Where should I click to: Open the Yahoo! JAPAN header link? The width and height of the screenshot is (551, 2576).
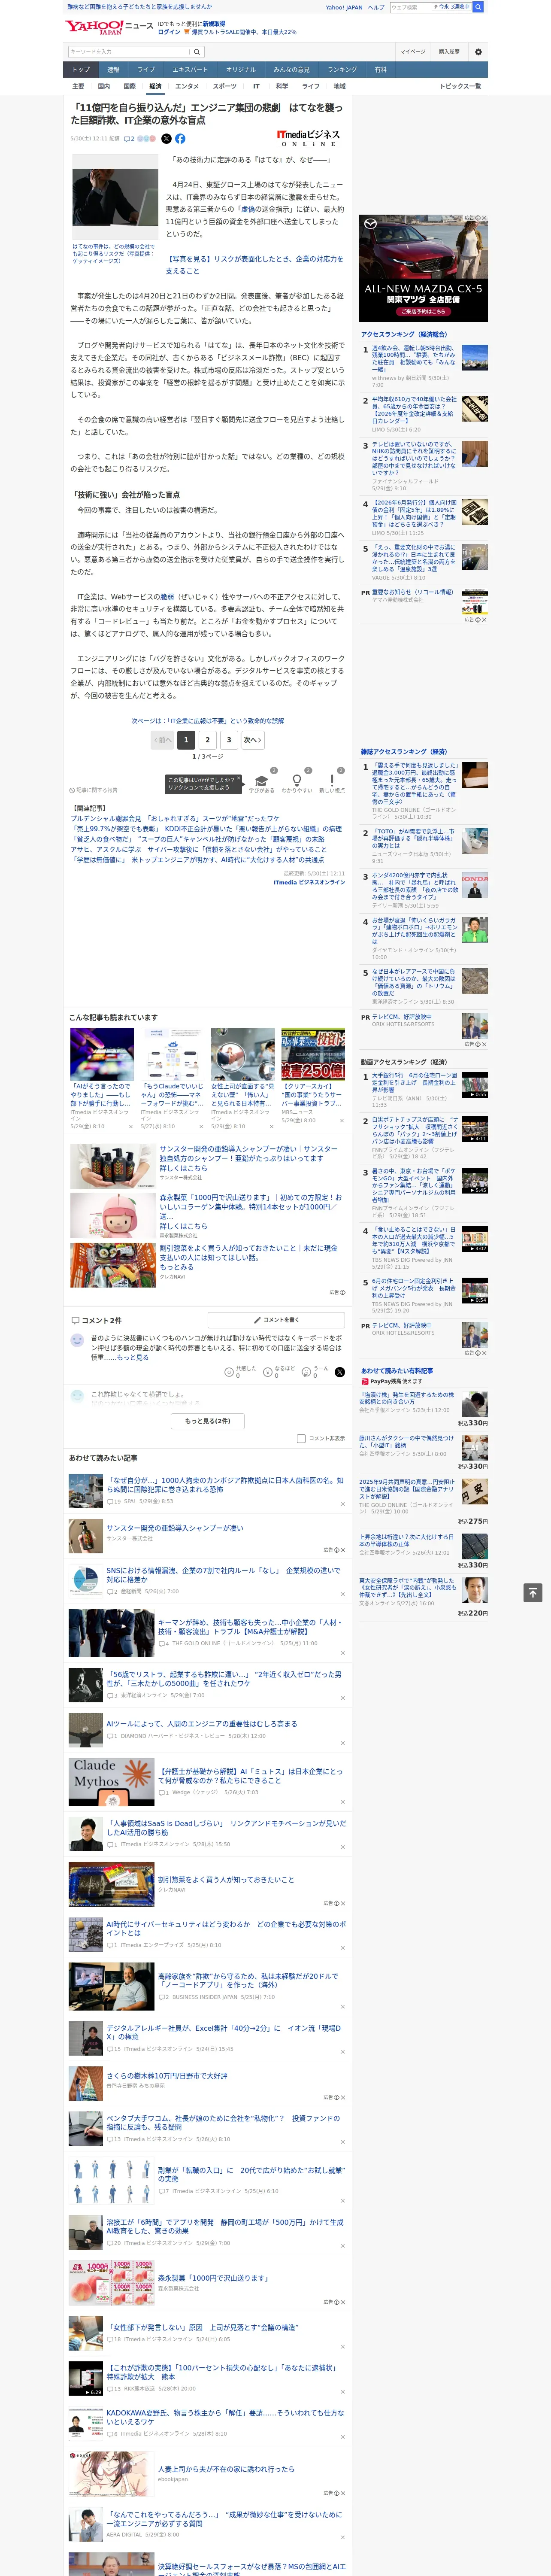pos(344,7)
